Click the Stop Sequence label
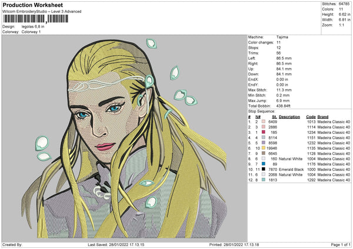 point(262,110)
